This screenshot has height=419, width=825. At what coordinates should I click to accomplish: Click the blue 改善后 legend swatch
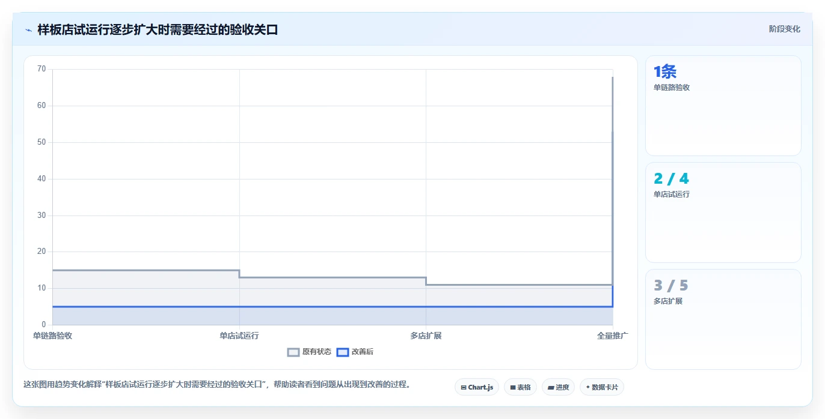pyautogui.click(x=342, y=352)
